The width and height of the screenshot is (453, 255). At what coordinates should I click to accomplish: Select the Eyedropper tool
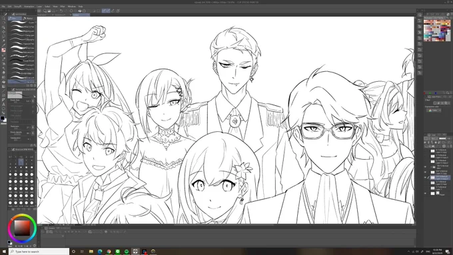click(x=4, y=45)
